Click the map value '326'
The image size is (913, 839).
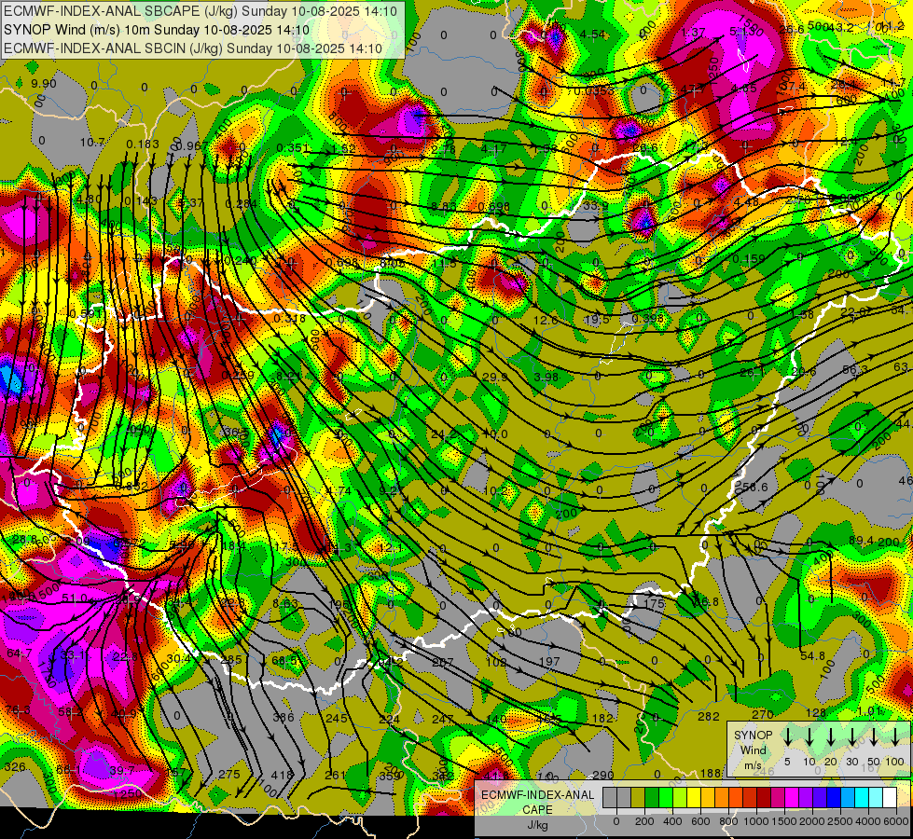tap(15, 767)
